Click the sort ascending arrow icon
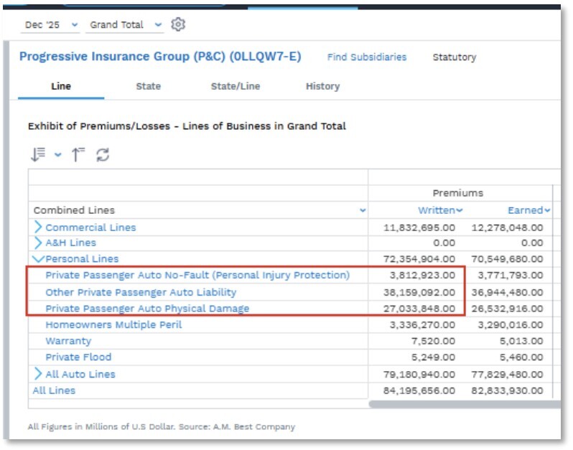Screen dimensions: 573x450 [78, 154]
